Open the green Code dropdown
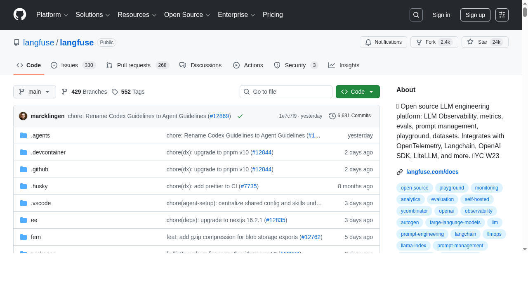This screenshot has width=528, height=289. tap(358, 92)
